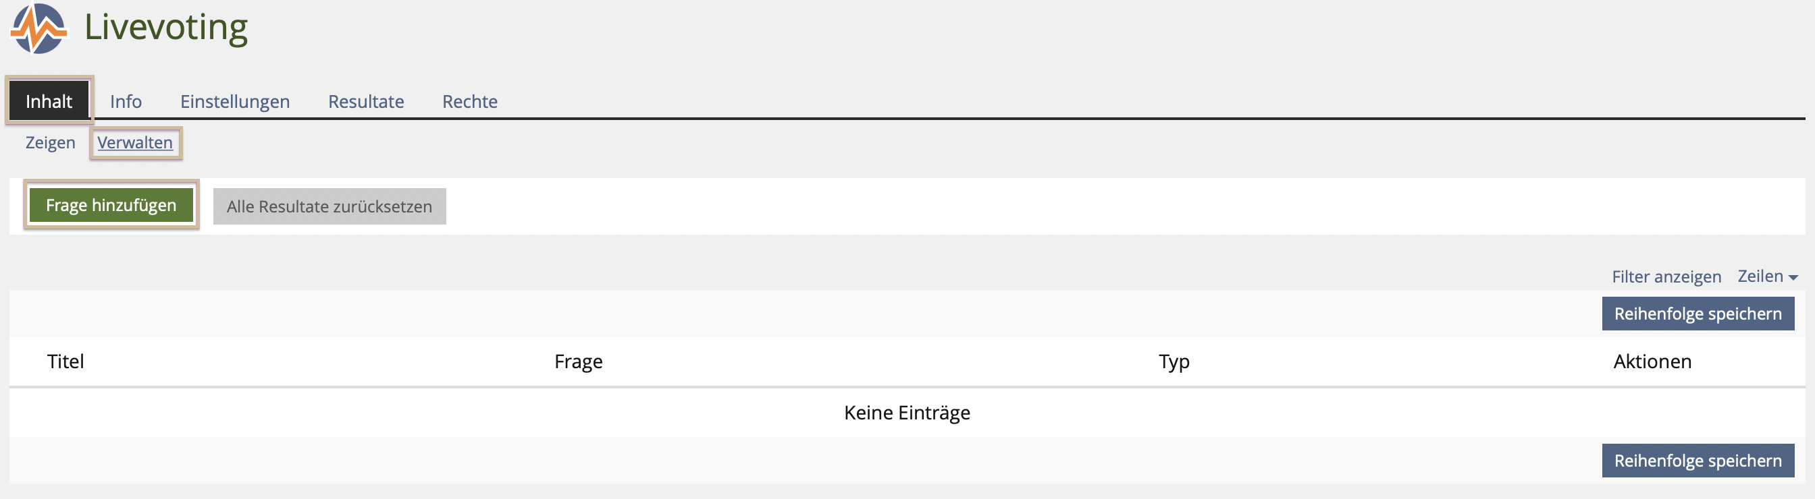Click Alle Resultate zurücksetzen button

(329, 206)
